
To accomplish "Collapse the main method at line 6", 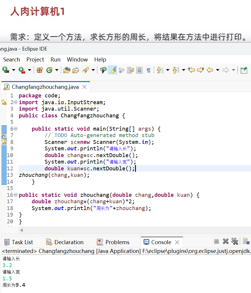I will [x=16, y=129].
